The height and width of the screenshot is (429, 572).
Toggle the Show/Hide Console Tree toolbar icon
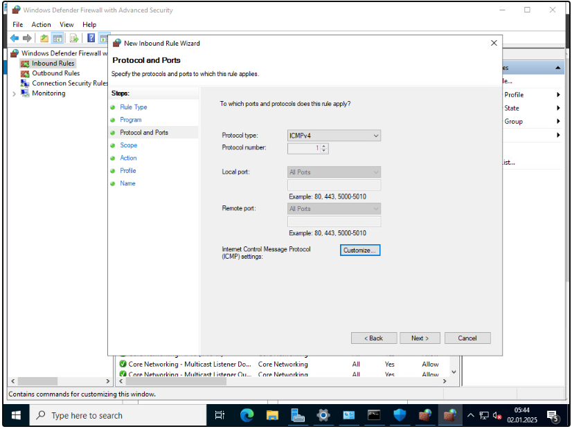pyautogui.click(x=57, y=38)
